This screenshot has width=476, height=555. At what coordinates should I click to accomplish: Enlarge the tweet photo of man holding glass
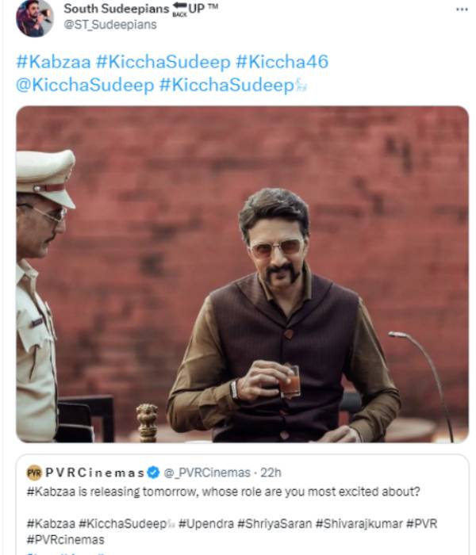(242, 274)
